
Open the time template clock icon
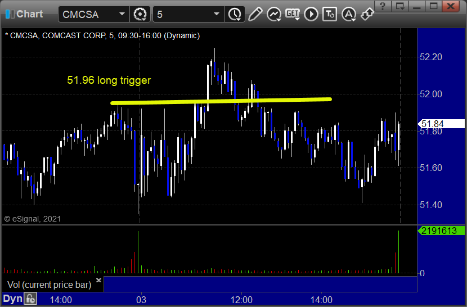pos(235,14)
